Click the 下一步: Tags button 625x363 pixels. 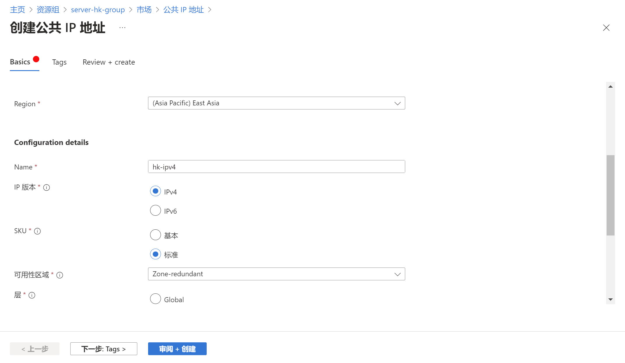click(x=103, y=349)
